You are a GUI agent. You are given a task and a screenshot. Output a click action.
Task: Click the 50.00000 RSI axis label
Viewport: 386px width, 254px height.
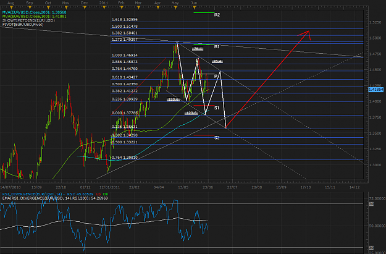(x=377, y=226)
